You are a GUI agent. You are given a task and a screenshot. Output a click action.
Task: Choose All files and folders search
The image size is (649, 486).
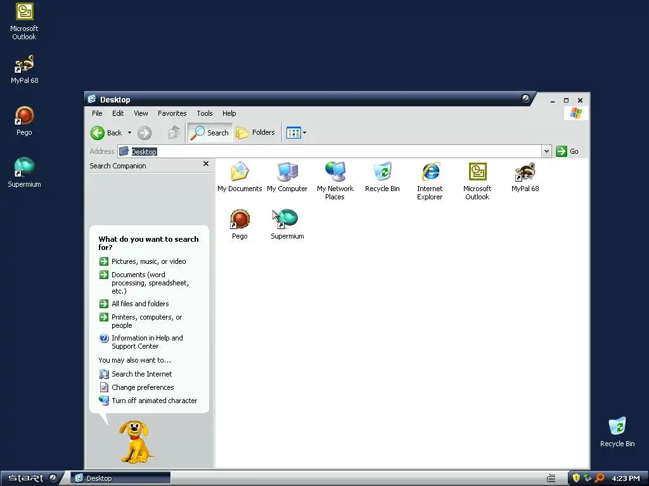pos(134,304)
